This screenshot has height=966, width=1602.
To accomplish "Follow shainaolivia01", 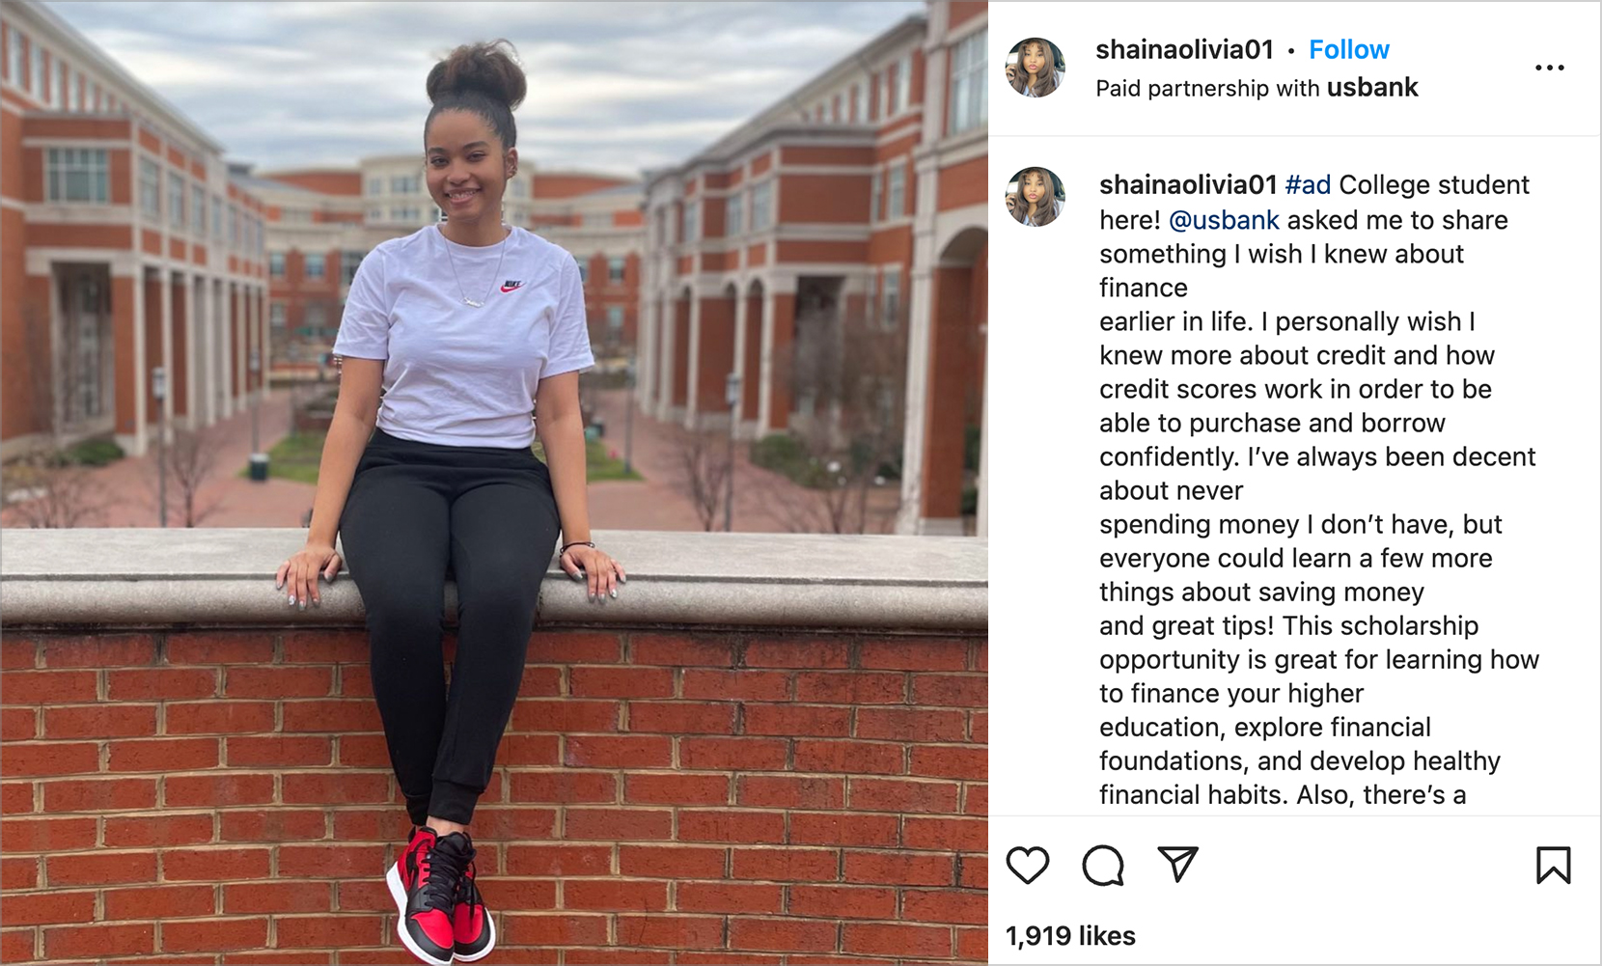I will click(1348, 49).
